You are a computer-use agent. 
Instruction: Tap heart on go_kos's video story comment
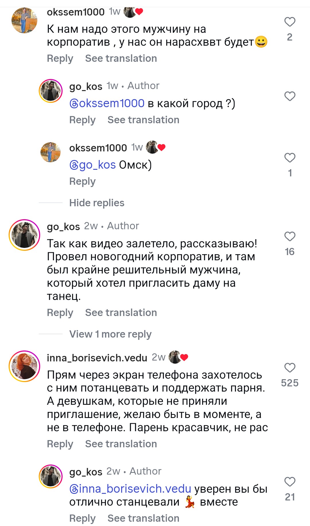pyautogui.click(x=290, y=236)
